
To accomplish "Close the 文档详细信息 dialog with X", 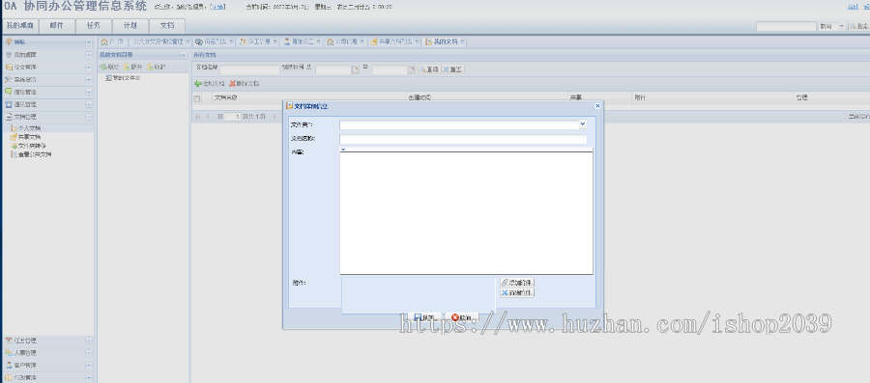I will tap(597, 106).
